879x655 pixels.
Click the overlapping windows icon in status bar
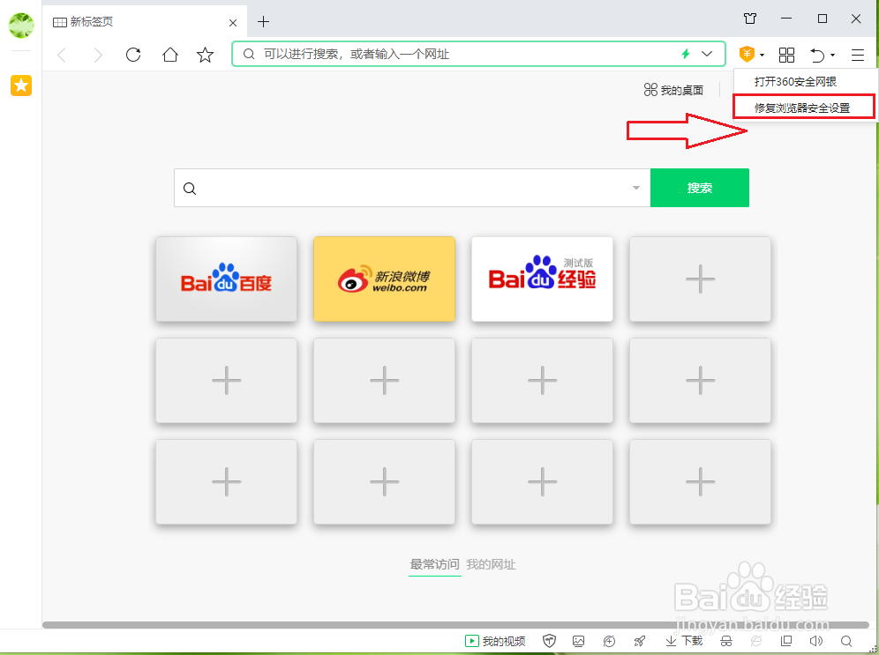tap(786, 641)
